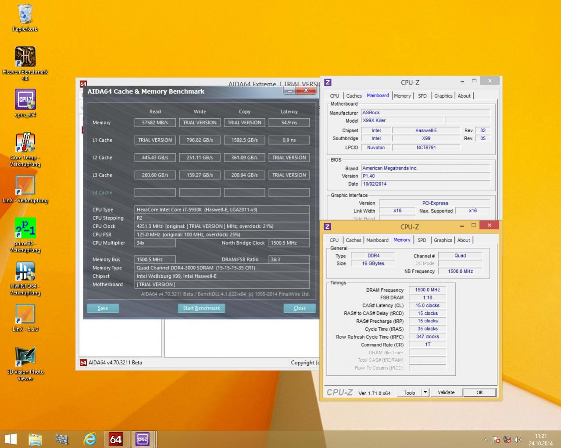561x448 pixels.
Task: Click the Memory Latency 54.9 ns field
Action: pos(289,123)
